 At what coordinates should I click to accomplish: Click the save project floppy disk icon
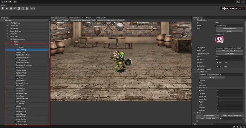(x=11, y=8)
